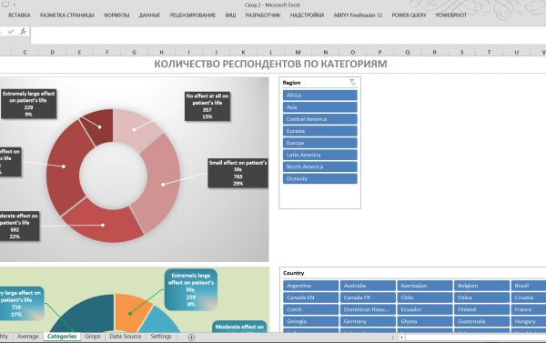Open the РАЗМЕТКА СТРАНИЦЫ ribbon tab
This screenshot has height=343, width=546.
coord(66,15)
